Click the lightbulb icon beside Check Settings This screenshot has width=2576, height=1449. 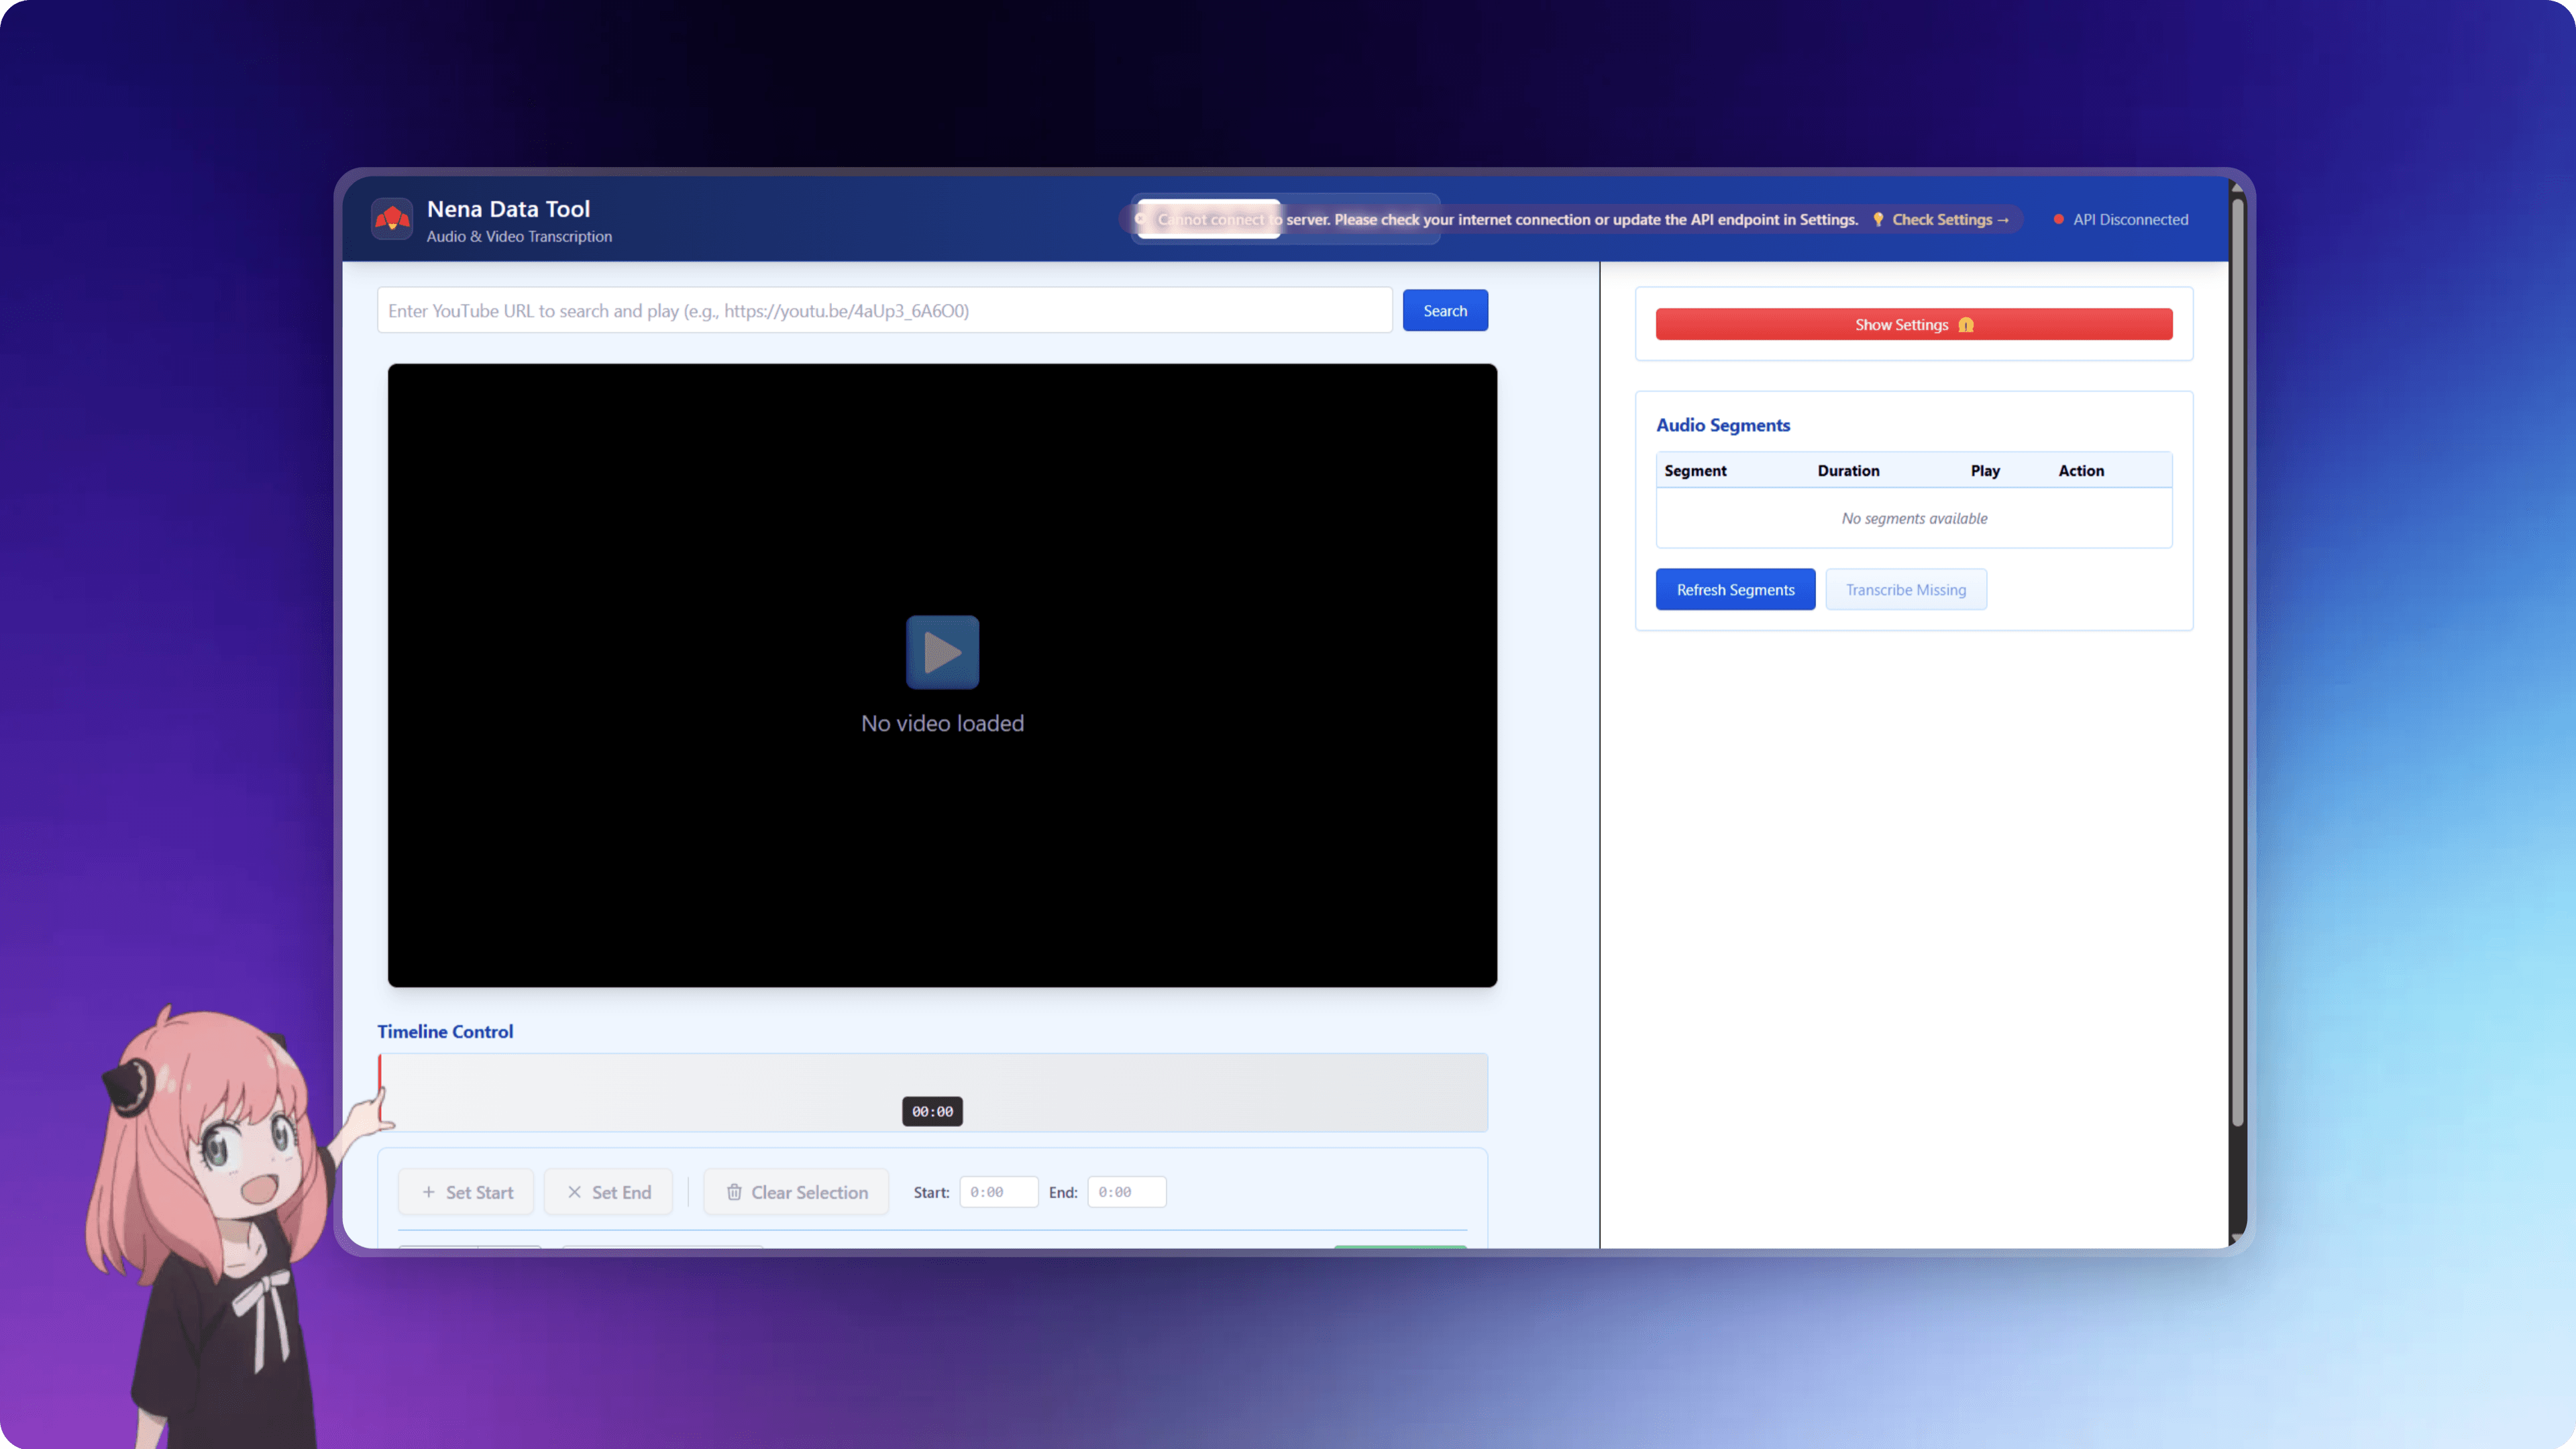pyautogui.click(x=1878, y=219)
